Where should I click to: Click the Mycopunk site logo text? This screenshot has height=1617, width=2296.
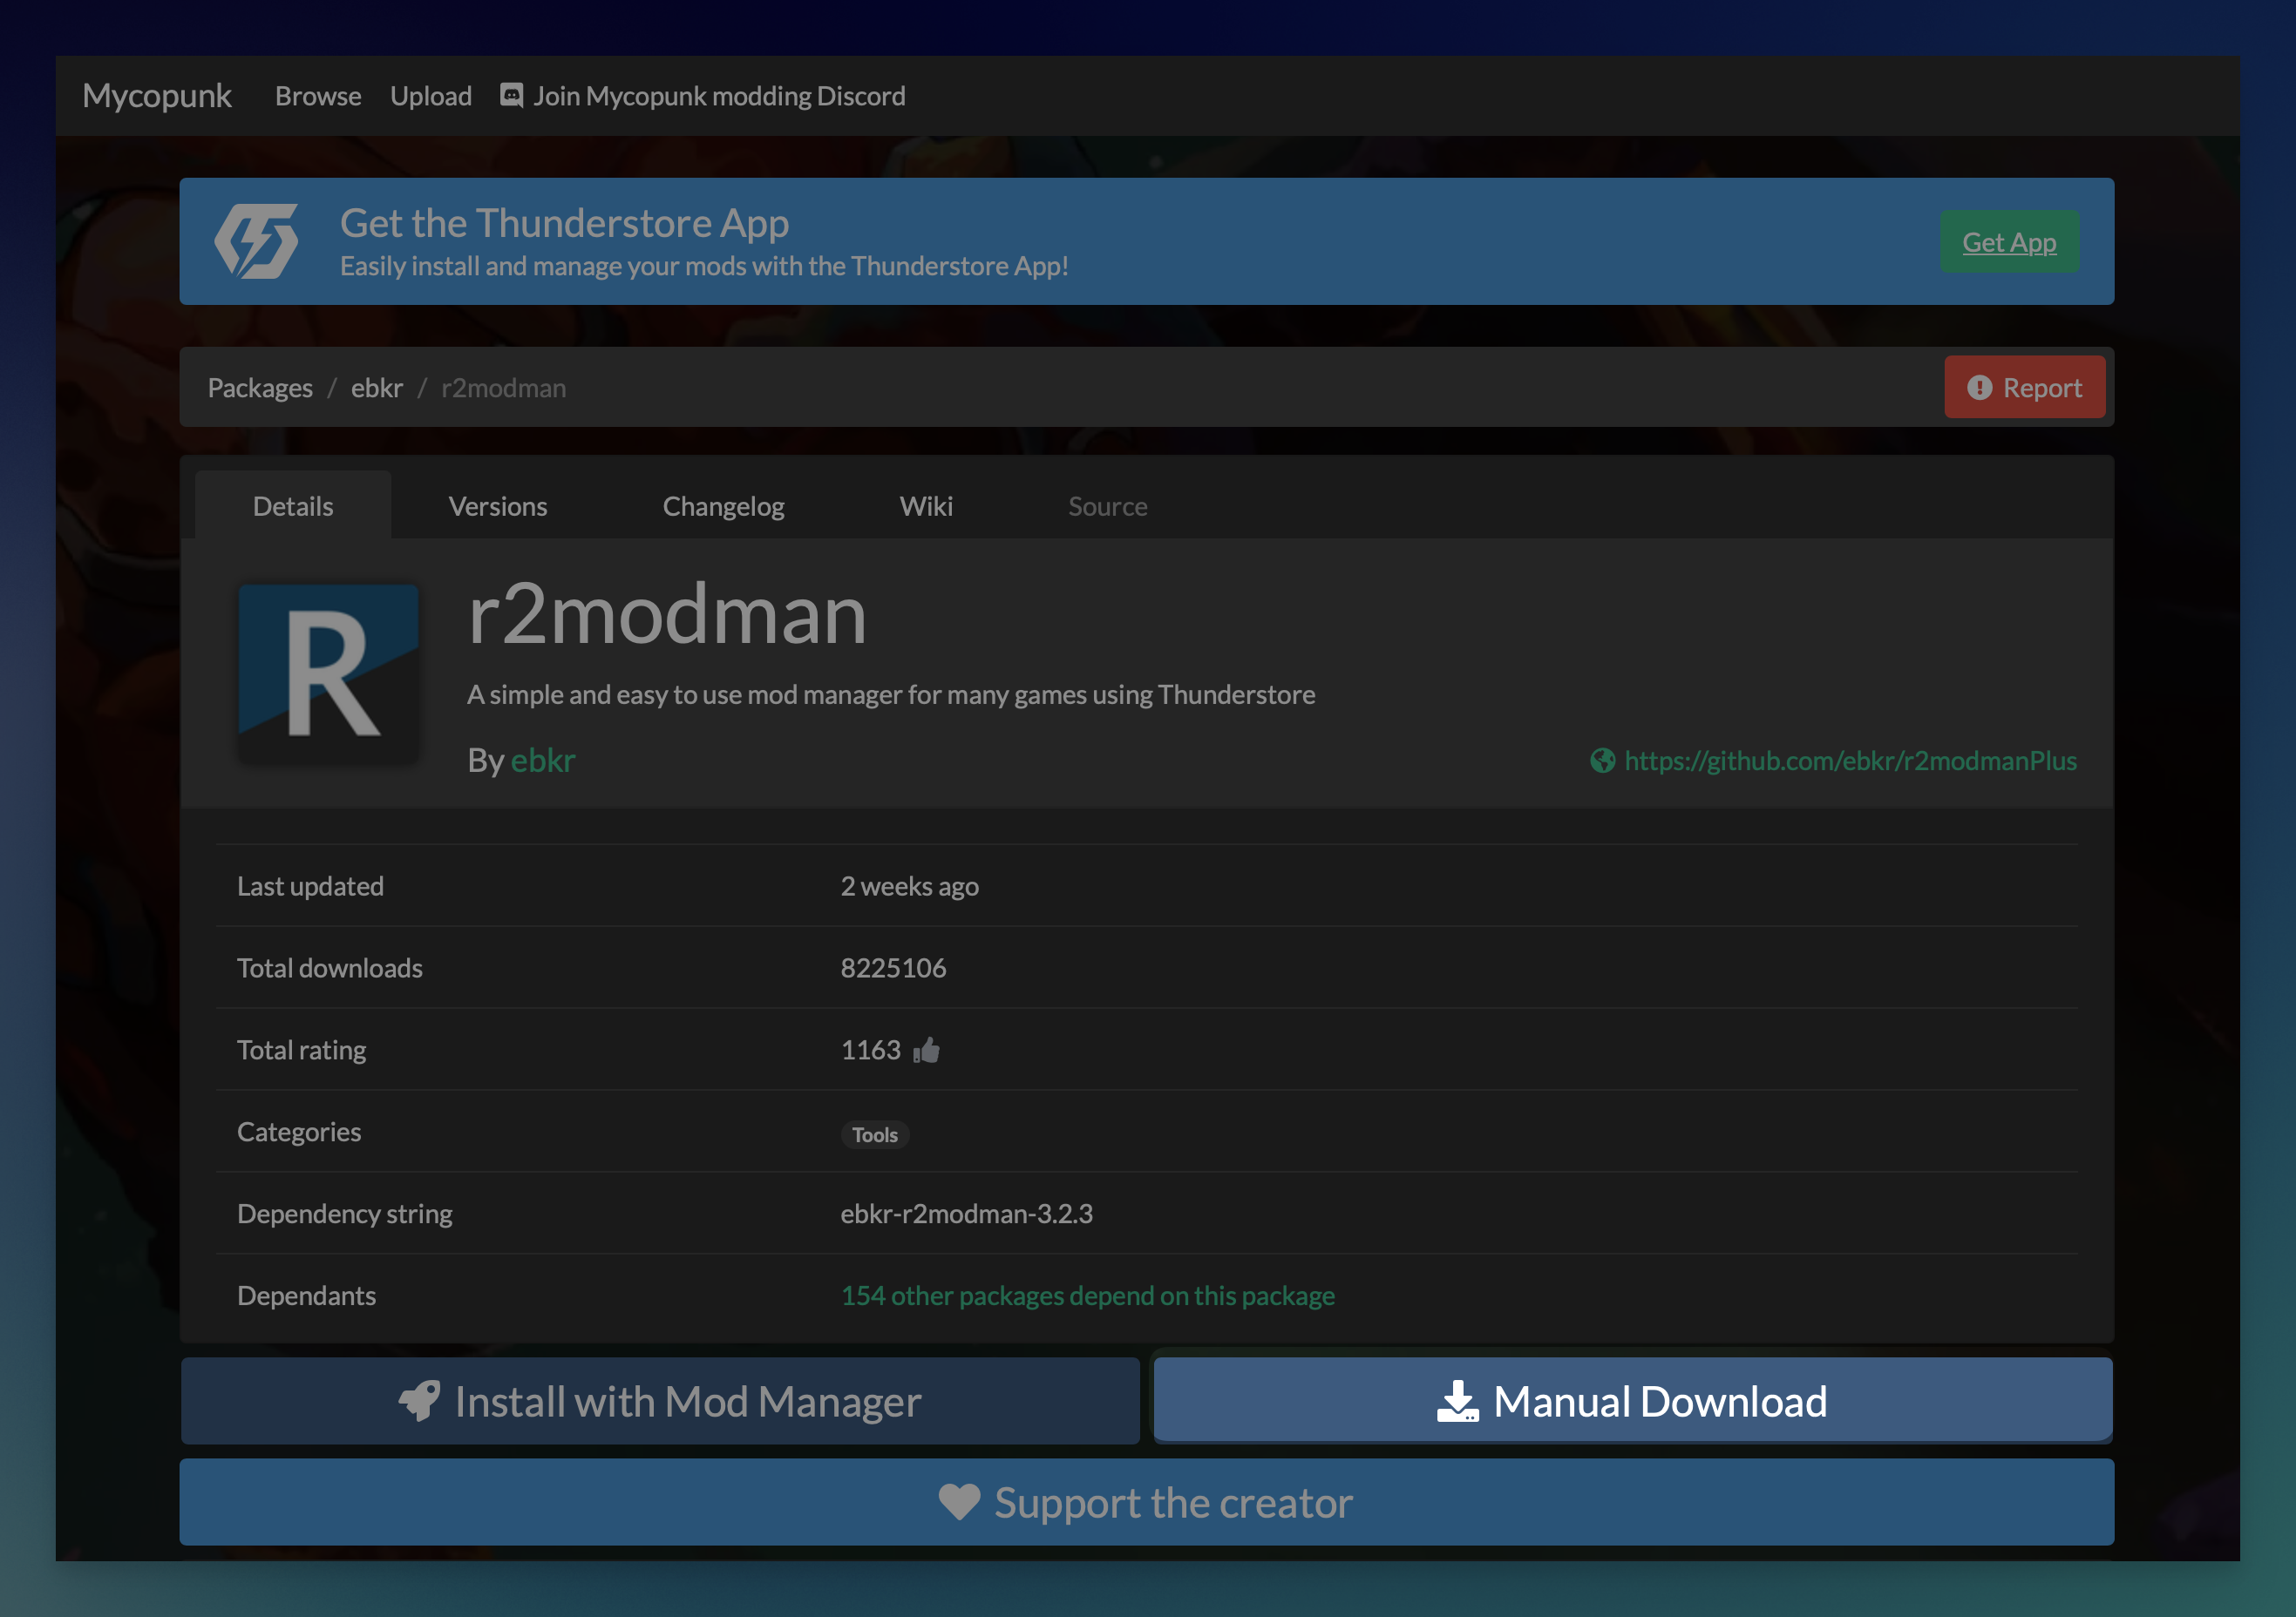(157, 96)
